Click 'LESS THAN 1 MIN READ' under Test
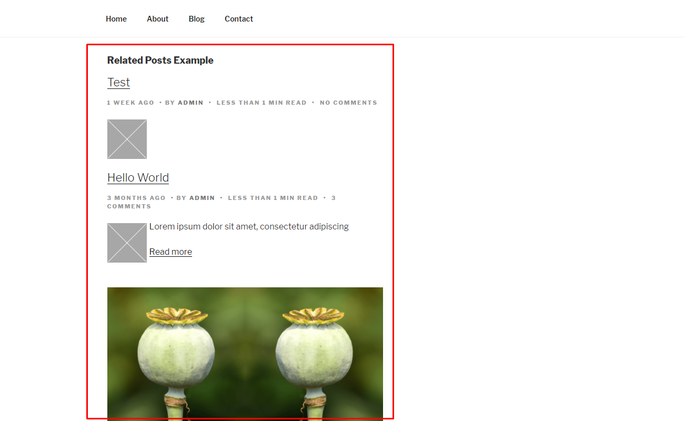The width and height of the screenshot is (684, 421). [261, 103]
